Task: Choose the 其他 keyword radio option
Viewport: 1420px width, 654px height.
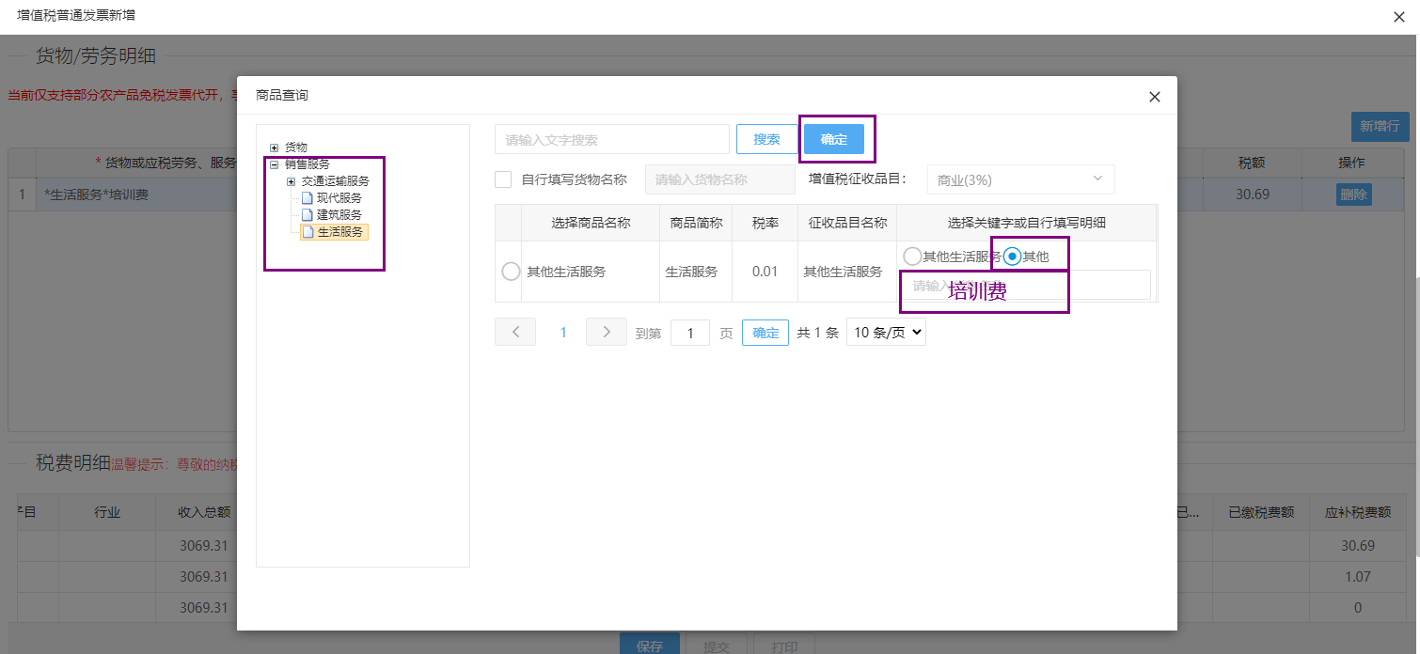Action: click(x=1013, y=256)
